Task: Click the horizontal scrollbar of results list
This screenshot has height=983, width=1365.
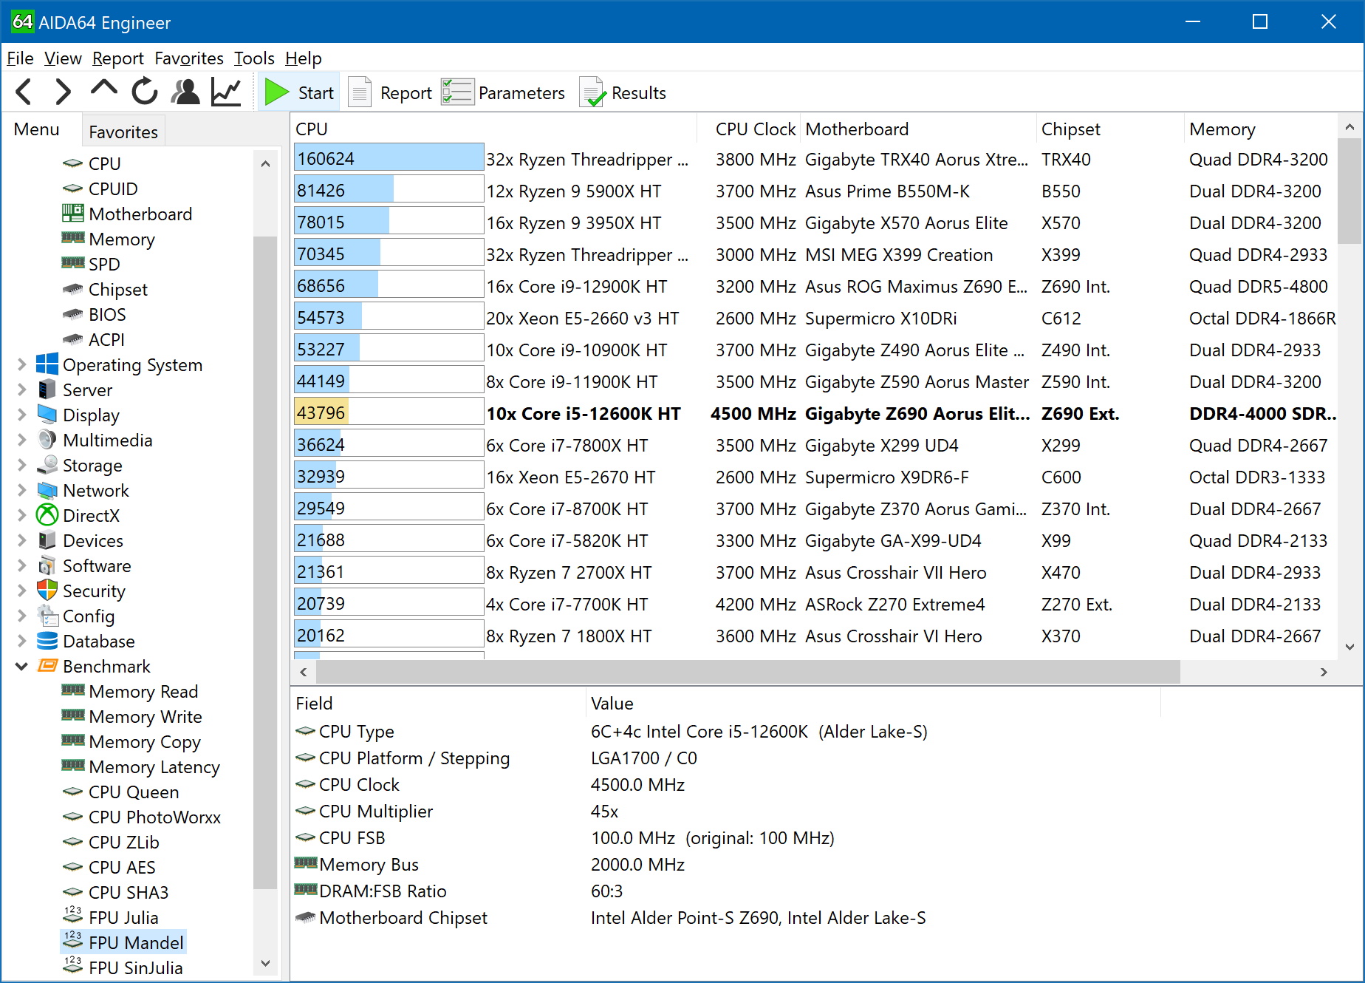Action: [x=747, y=672]
